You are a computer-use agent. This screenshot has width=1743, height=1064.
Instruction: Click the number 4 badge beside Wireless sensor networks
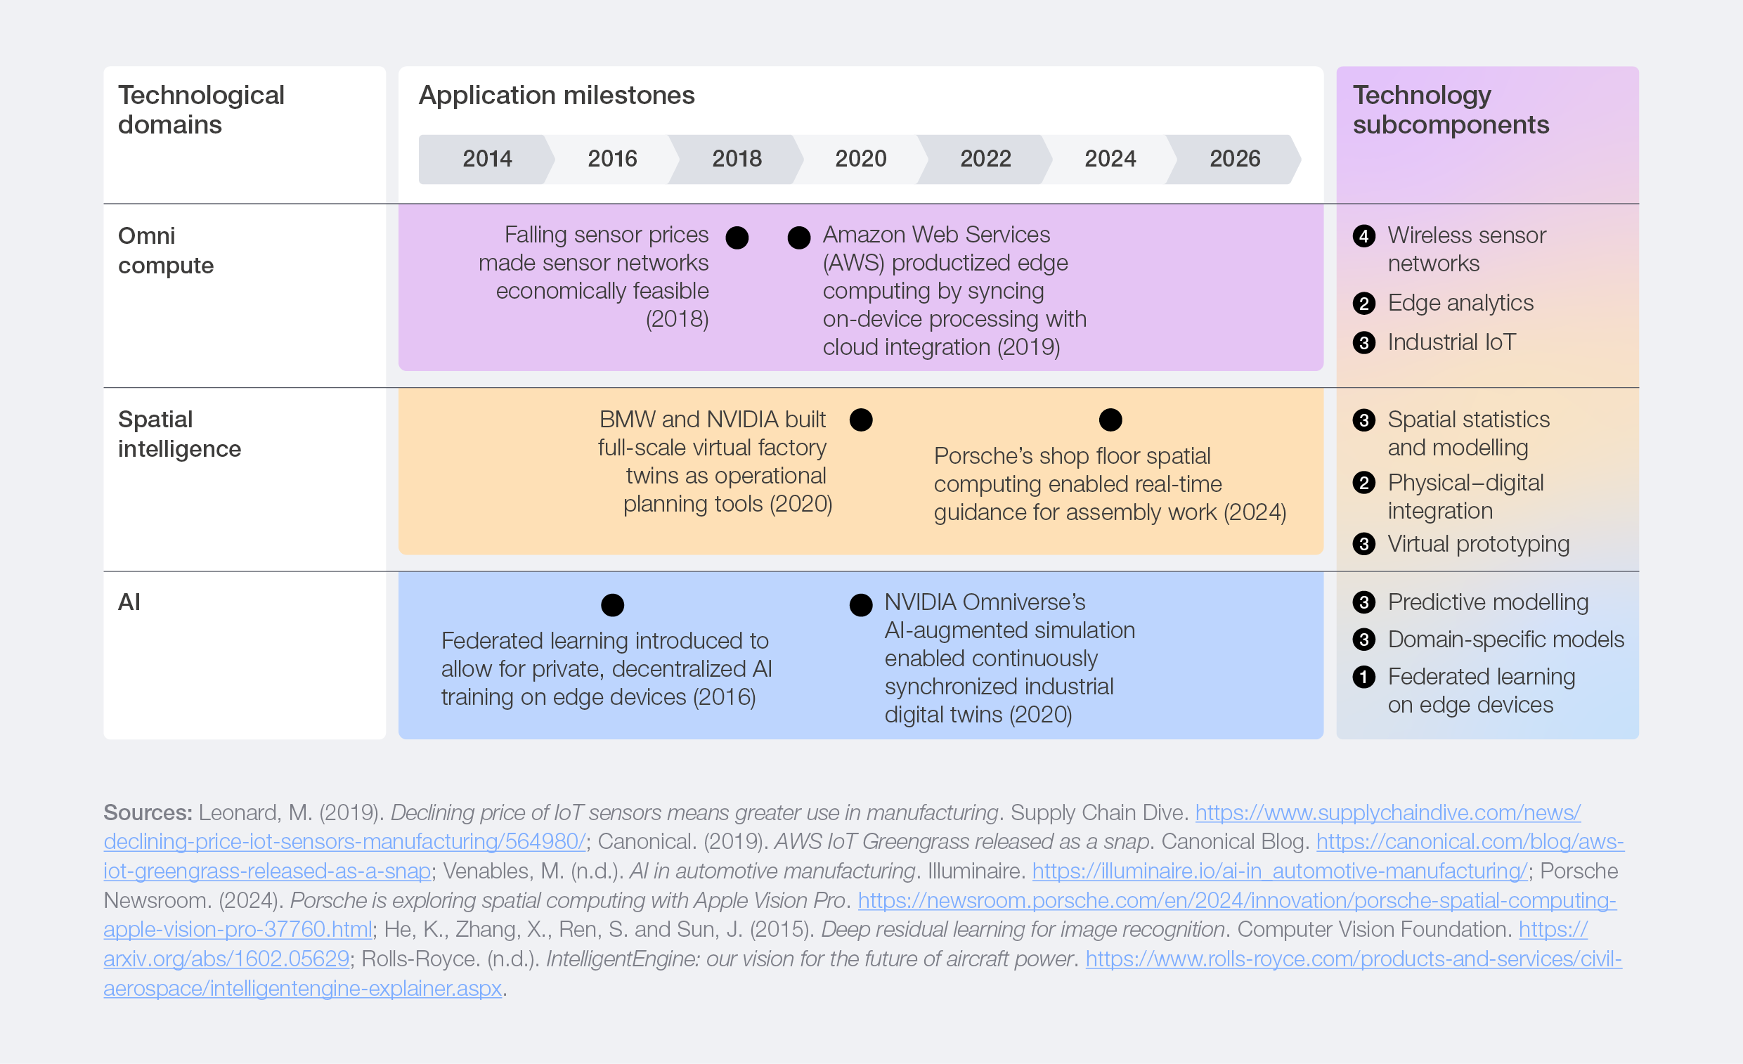click(1363, 235)
